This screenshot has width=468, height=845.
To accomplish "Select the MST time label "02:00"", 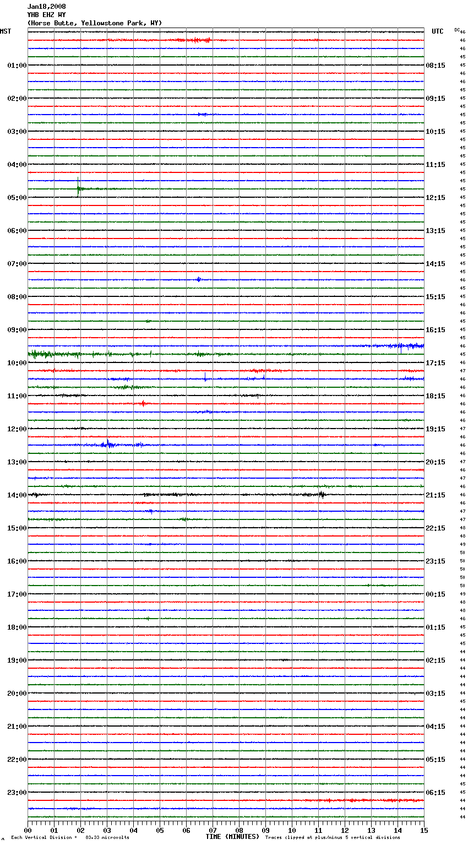I will (x=17, y=99).
